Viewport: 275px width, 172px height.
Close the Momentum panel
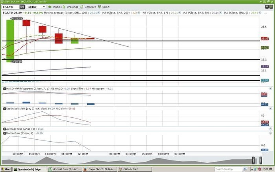pos(271,133)
